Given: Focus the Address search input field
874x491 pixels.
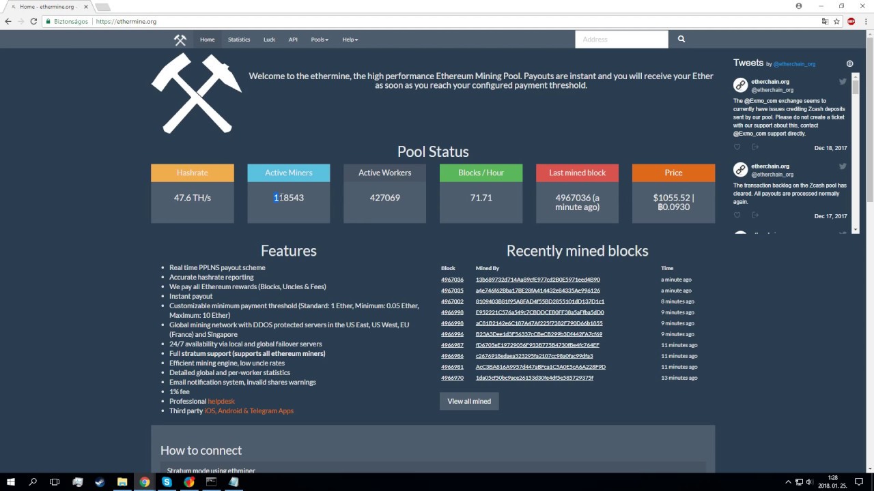Looking at the screenshot, I should point(621,40).
